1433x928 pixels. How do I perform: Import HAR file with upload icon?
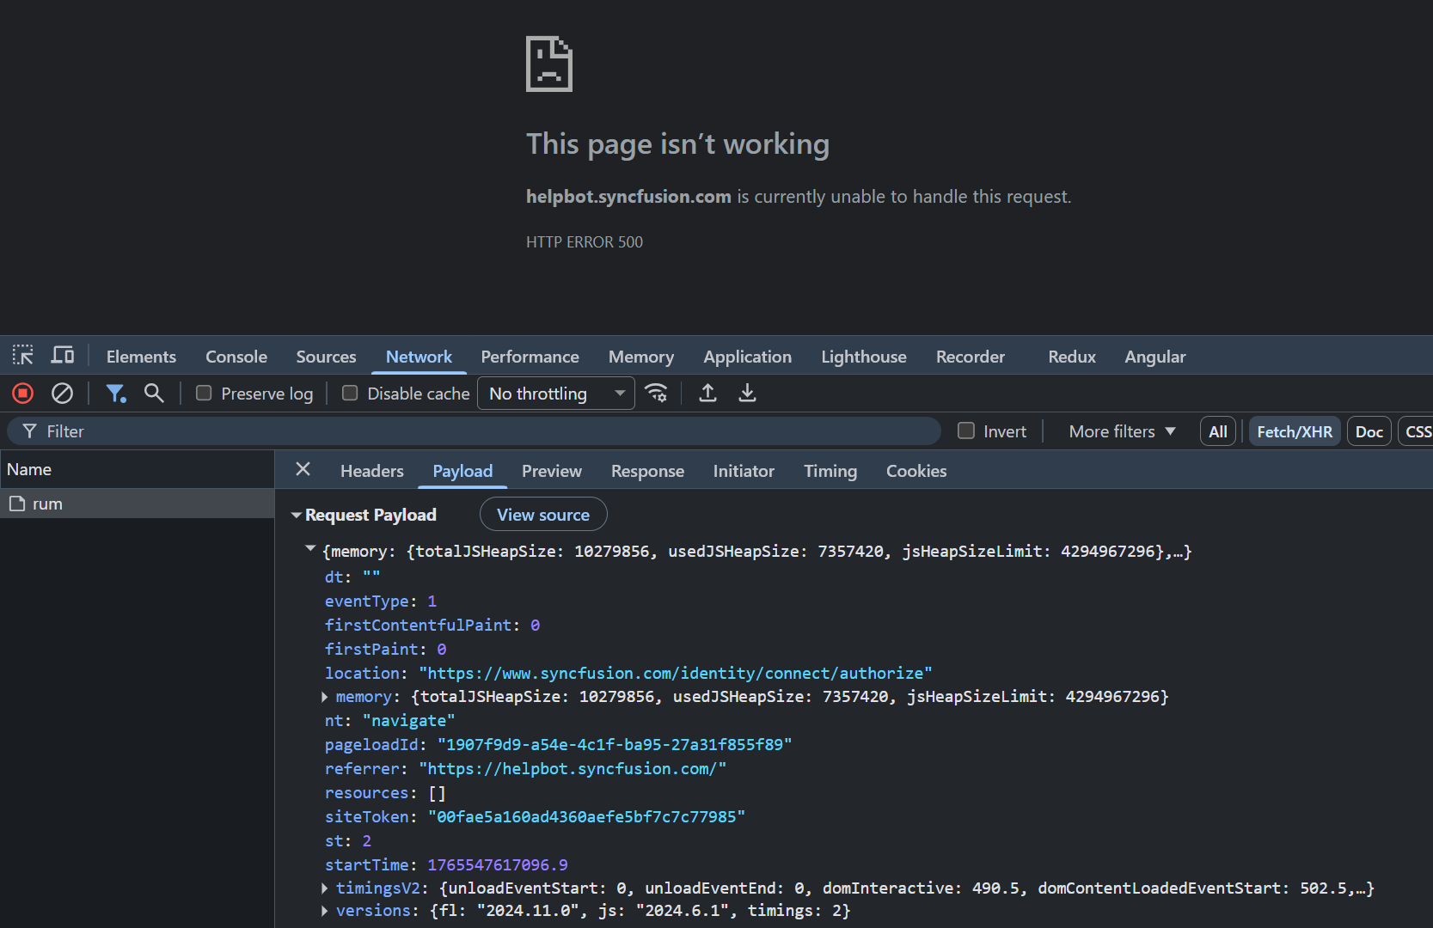(x=707, y=394)
